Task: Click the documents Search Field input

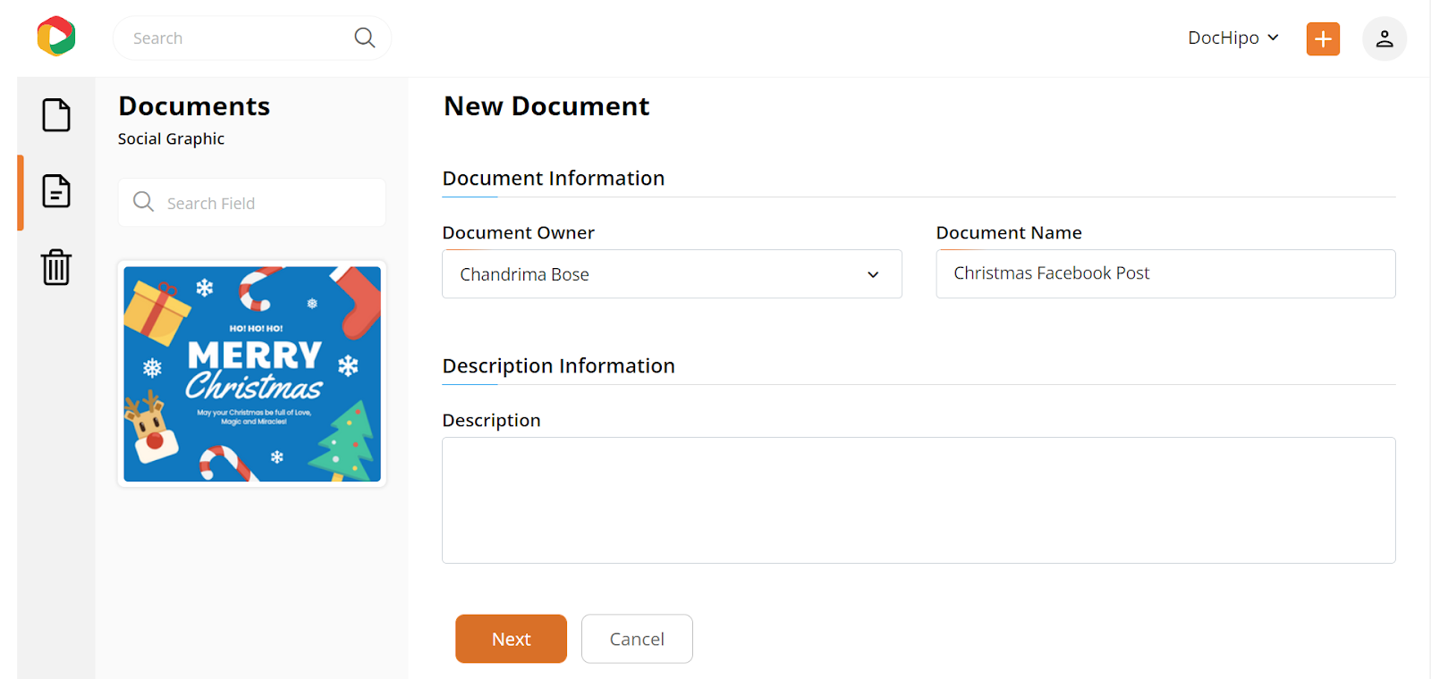Action: (x=252, y=203)
